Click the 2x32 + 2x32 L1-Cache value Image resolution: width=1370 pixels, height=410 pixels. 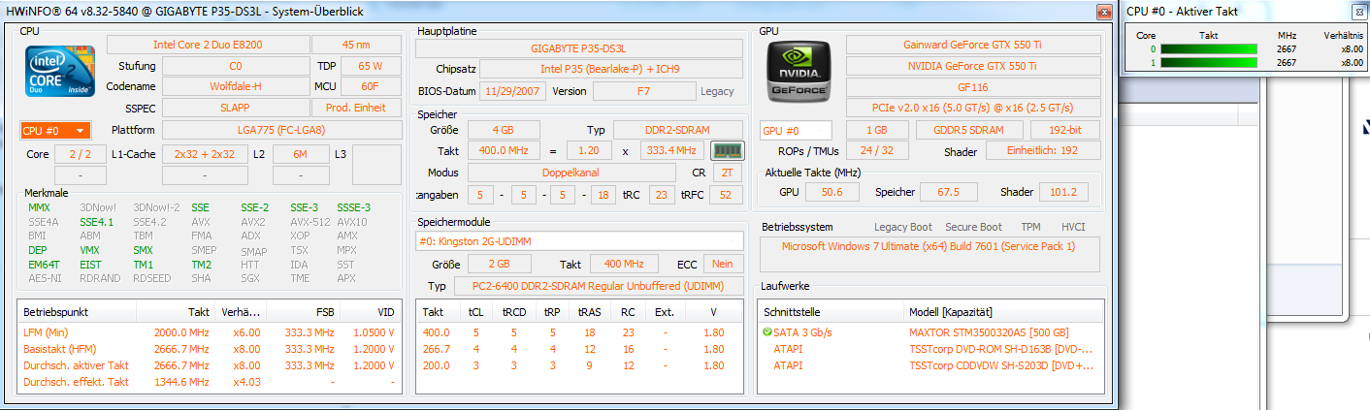205,154
